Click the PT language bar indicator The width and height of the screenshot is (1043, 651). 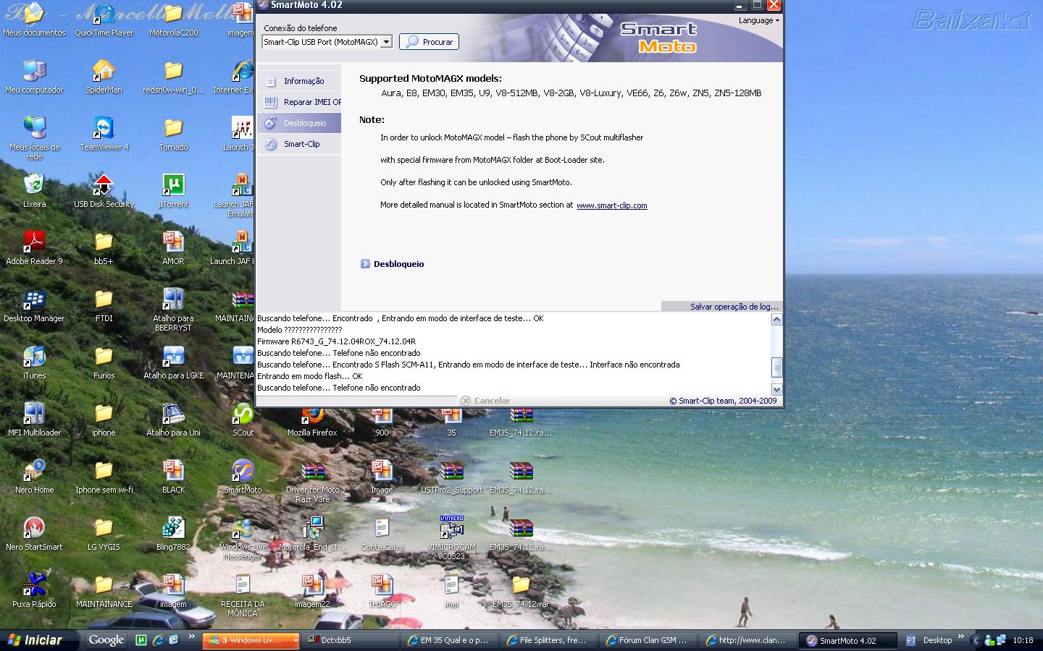pyautogui.click(x=910, y=640)
